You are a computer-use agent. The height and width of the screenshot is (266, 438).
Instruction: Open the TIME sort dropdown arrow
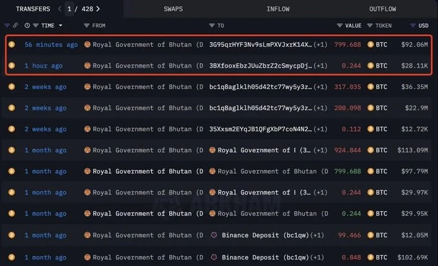tap(61, 26)
